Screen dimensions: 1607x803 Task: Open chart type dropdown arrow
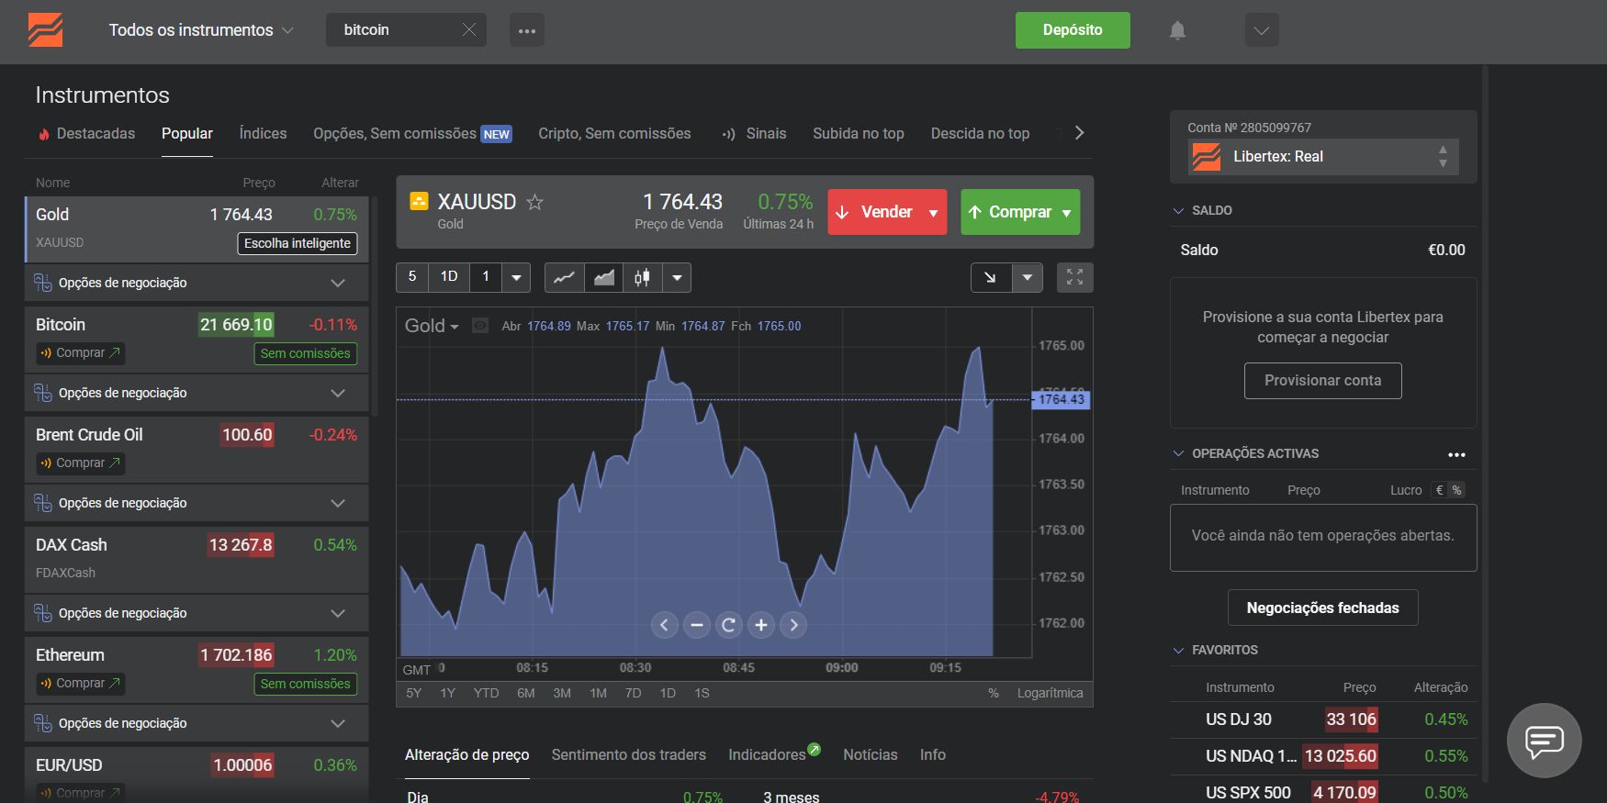pyautogui.click(x=677, y=277)
